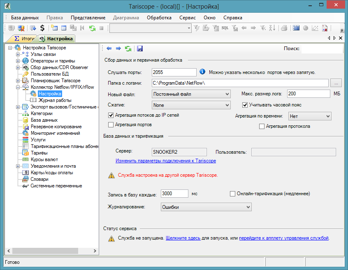The height and width of the screenshot is (270, 348).
Task: Enable 'Онлайн-тарификация (медленнее)' checkbox
Action: click(232, 194)
